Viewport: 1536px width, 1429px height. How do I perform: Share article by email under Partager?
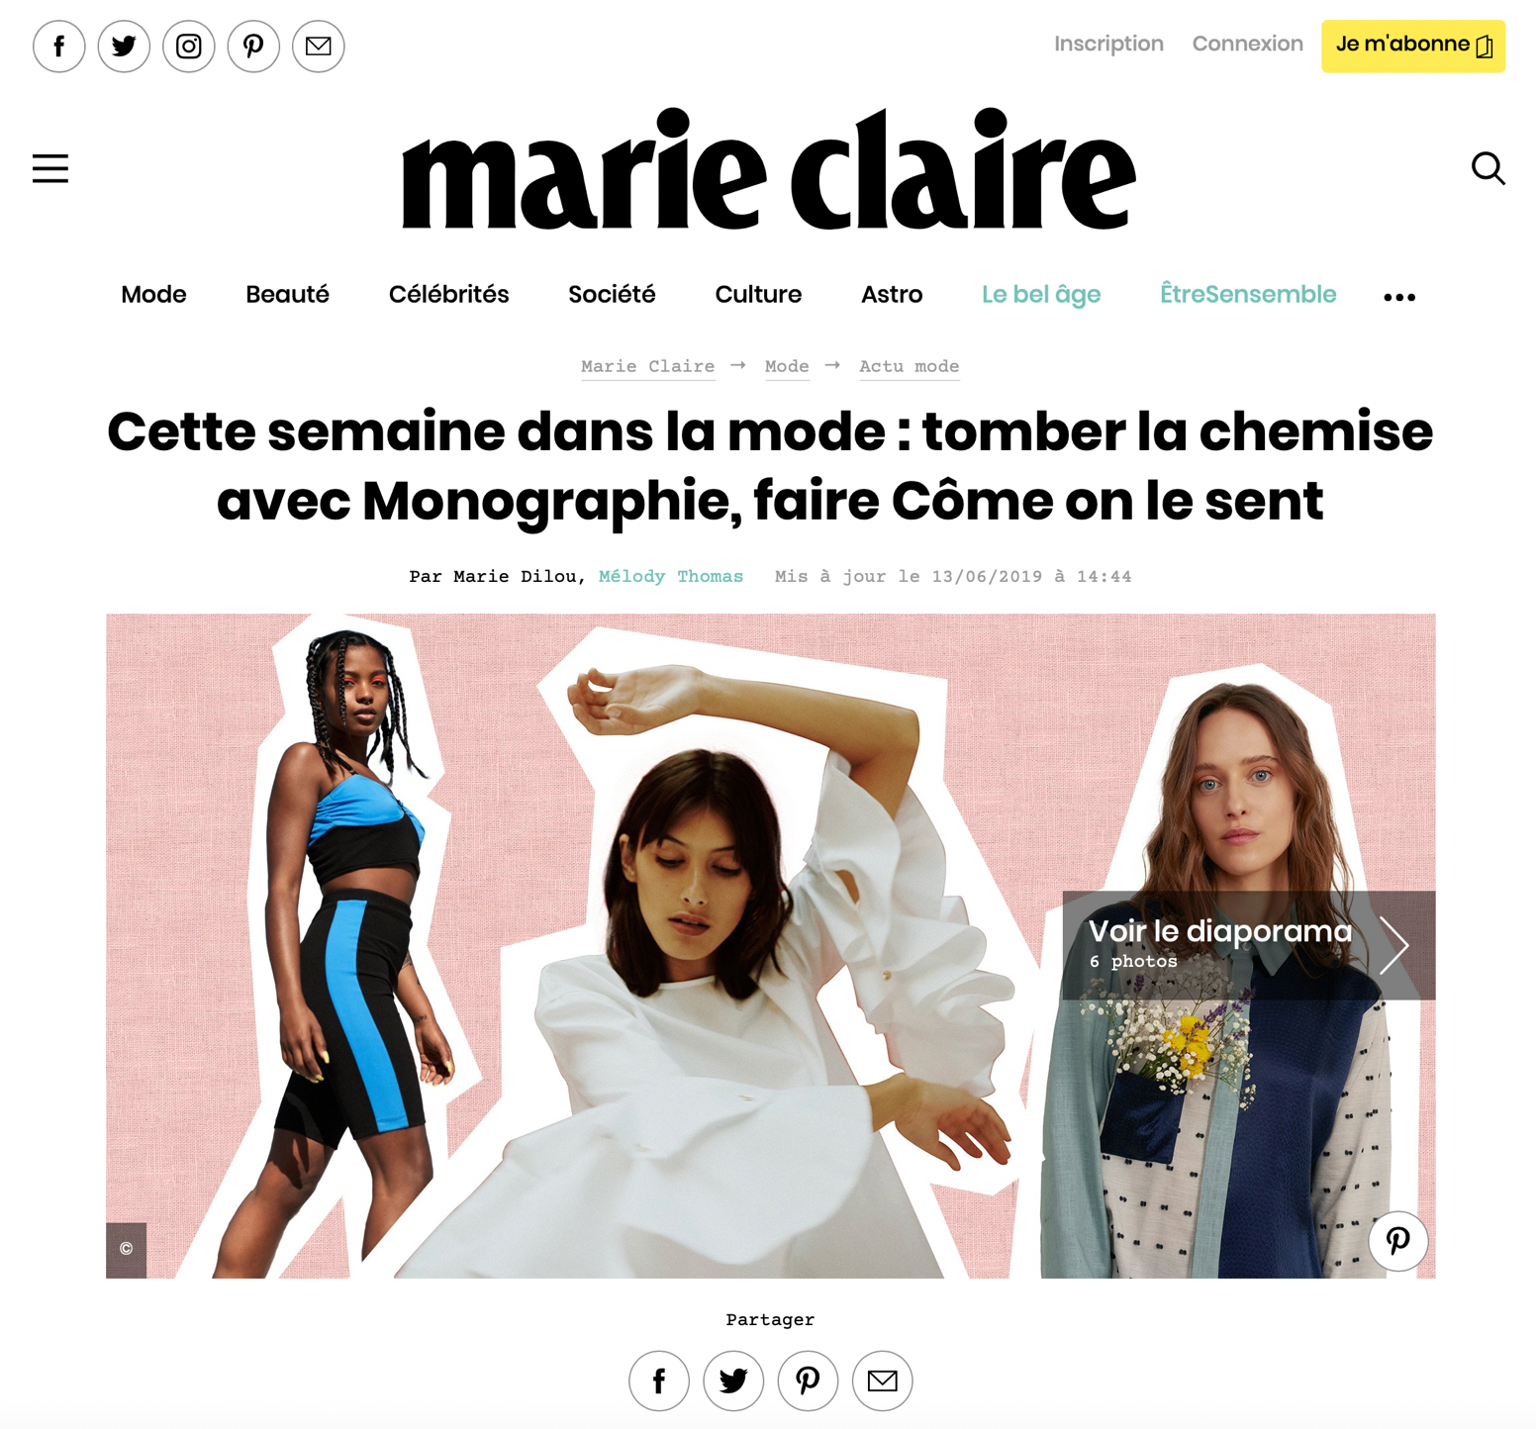click(x=882, y=1381)
